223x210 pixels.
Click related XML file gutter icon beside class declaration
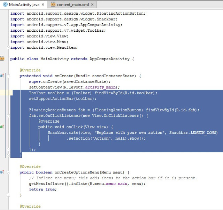pos(2,59)
